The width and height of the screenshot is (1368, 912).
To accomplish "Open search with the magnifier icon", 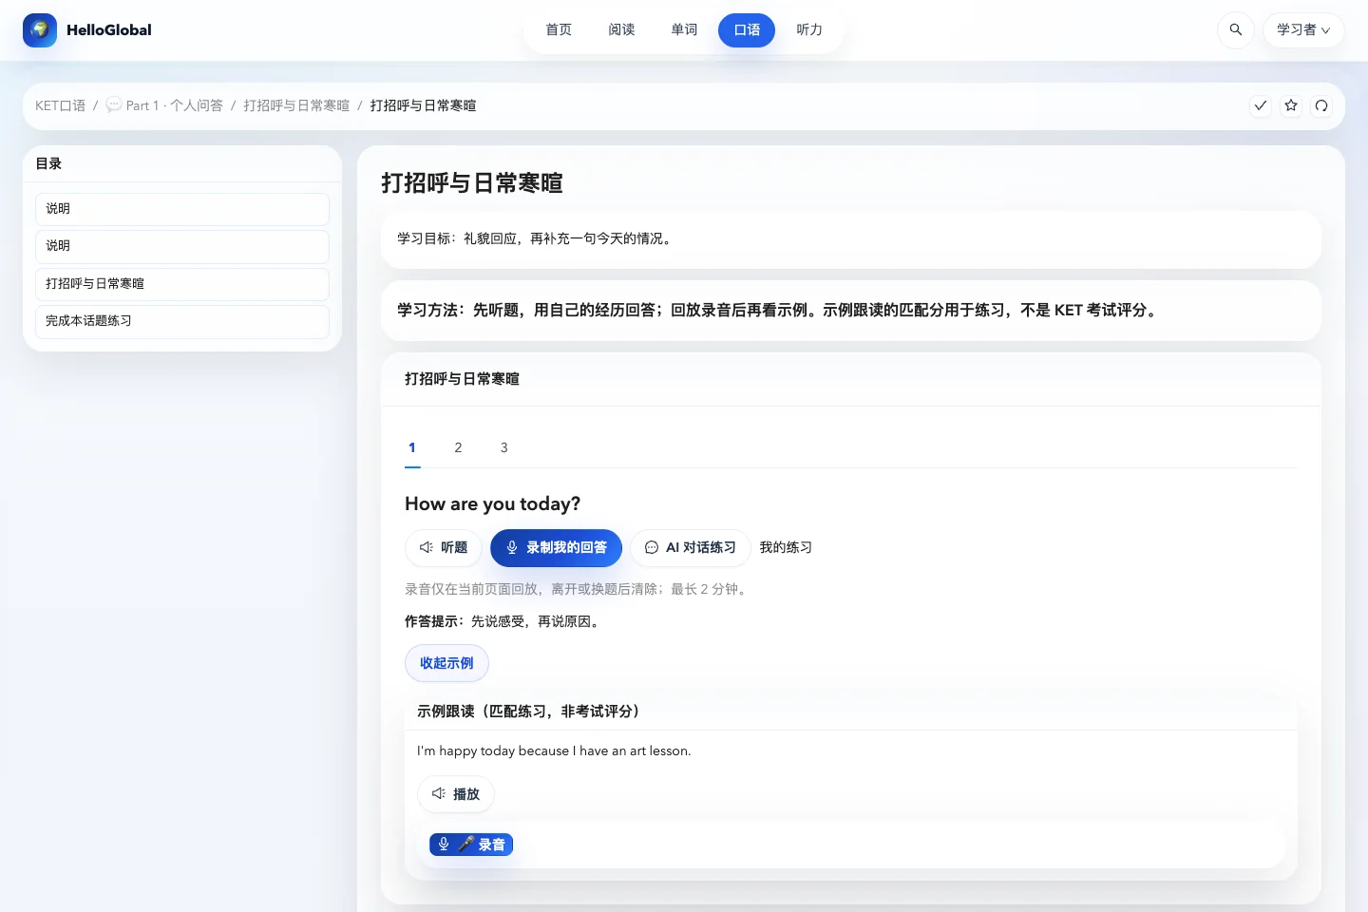I will click(x=1236, y=30).
